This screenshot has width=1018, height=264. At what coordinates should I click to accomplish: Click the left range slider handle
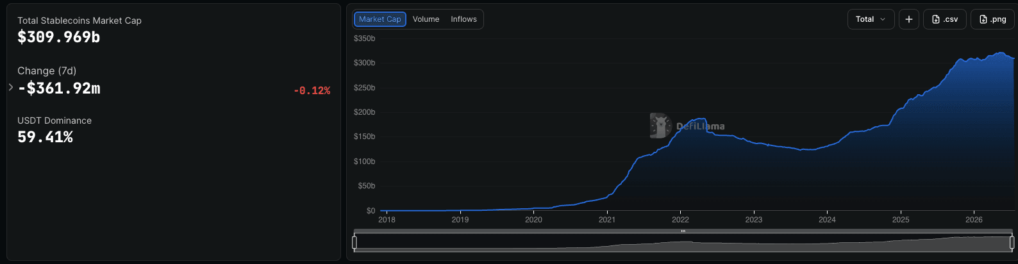click(x=355, y=242)
